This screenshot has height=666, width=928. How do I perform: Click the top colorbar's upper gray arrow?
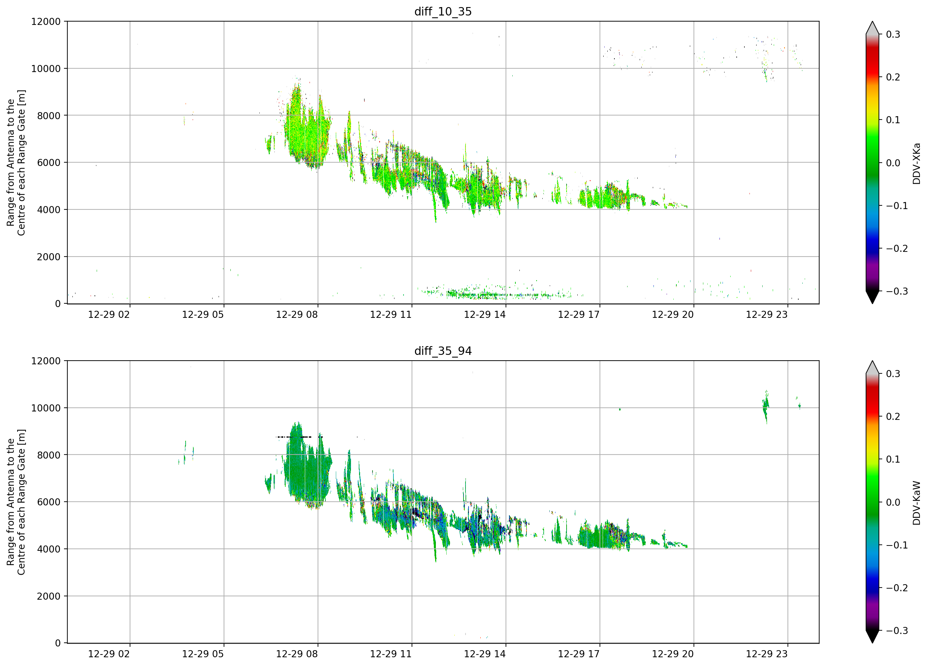click(x=872, y=28)
